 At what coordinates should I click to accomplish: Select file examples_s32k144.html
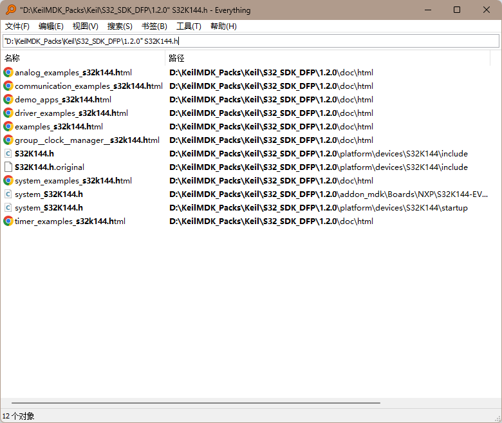pos(59,127)
